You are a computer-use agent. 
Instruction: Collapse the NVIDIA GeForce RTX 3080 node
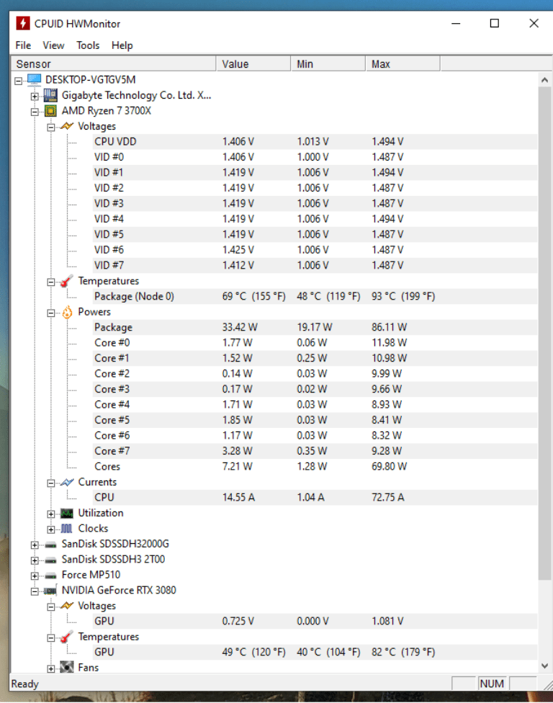click(x=35, y=592)
